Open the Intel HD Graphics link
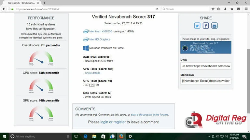The image size is (250, 140). click(100, 39)
